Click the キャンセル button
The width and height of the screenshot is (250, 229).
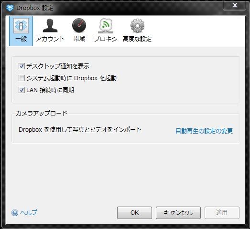(178, 213)
